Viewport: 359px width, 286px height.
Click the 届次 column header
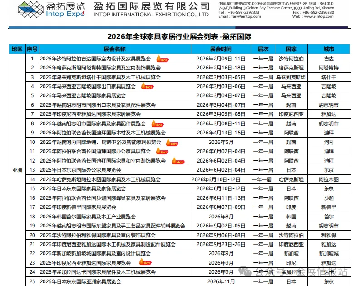pos(263,49)
